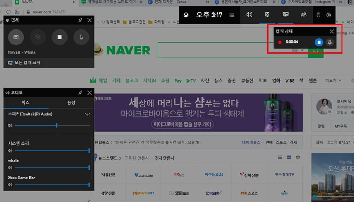Open the Stocks (증권) menu
The height and width of the screenshot is (202, 354).
[x=232, y=80]
